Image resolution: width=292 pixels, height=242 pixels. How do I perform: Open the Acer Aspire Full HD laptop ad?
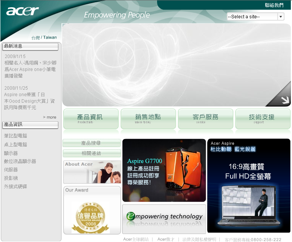(249, 186)
